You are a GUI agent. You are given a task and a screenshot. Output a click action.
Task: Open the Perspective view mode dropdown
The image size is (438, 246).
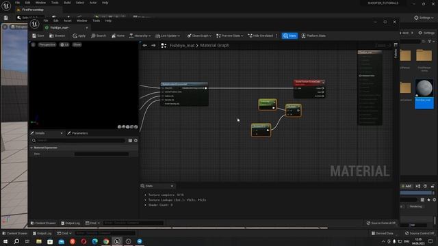click(47, 44)
